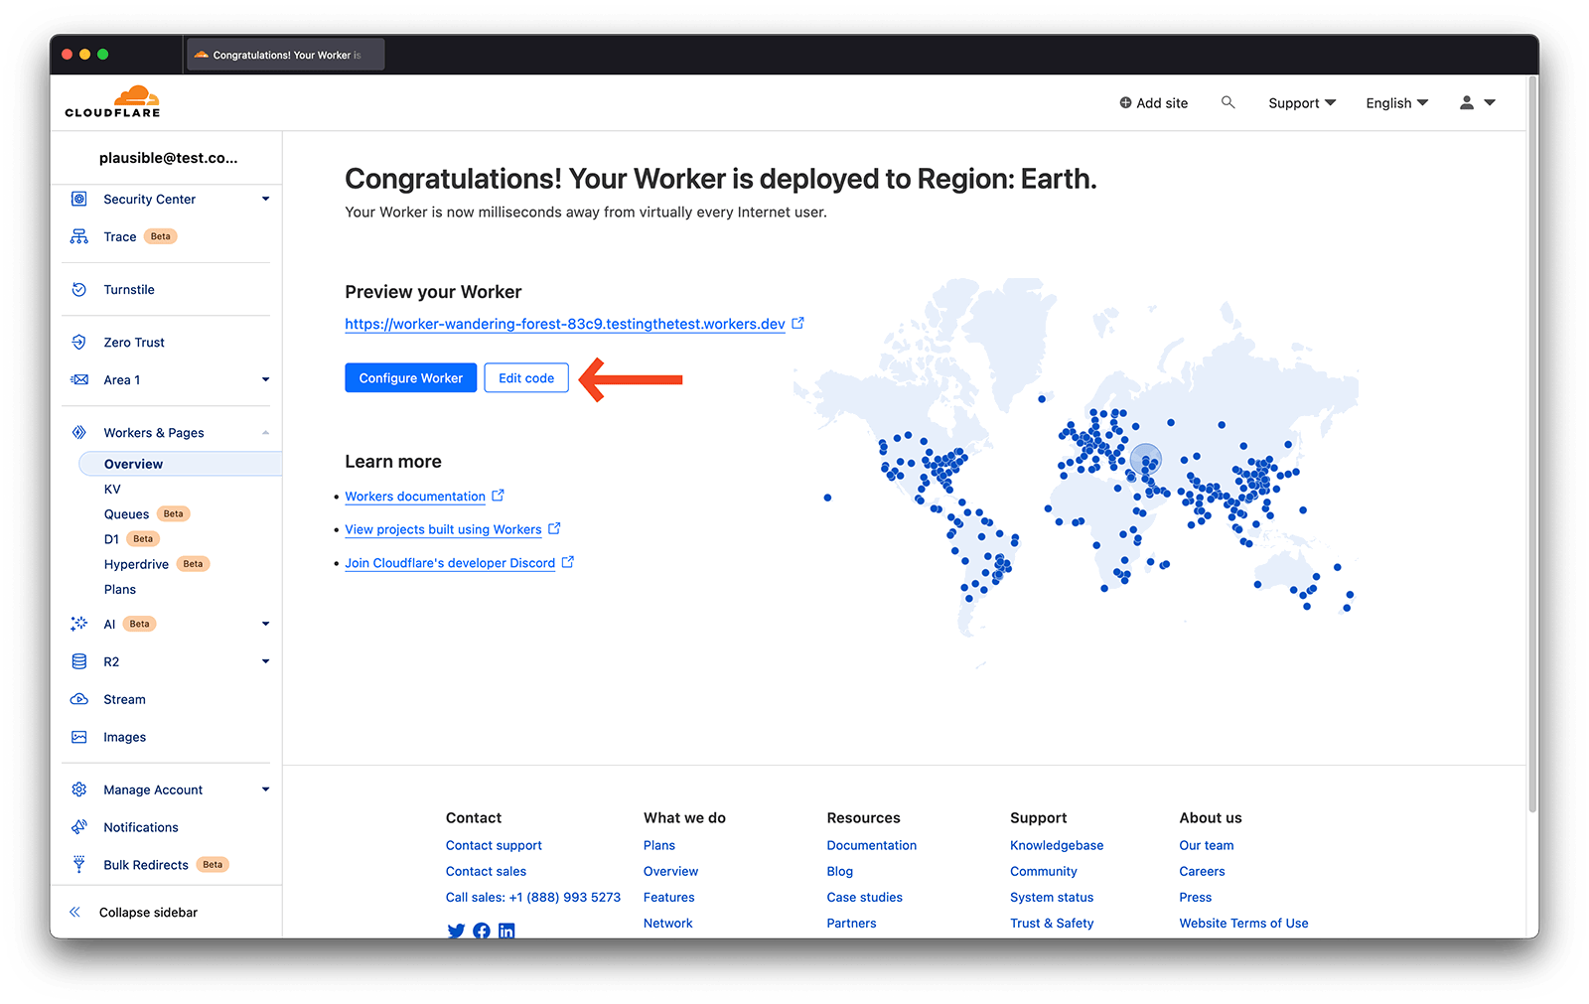Click the Bulk Redirects funnel icon
Image resolution: width=1589 pixels, height=1004 pixels.
[x=79, y=864]
